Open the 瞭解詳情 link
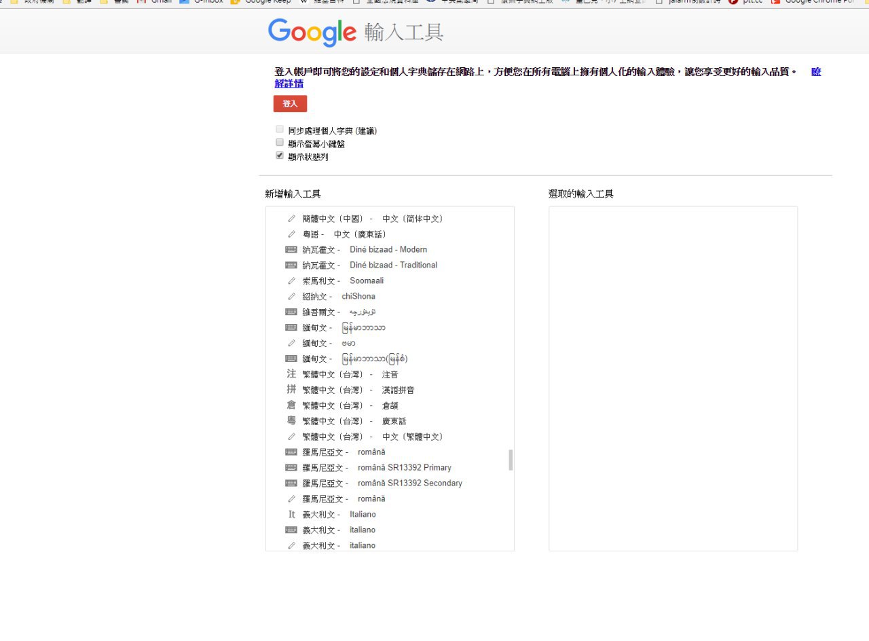 (x=289, y=84)
